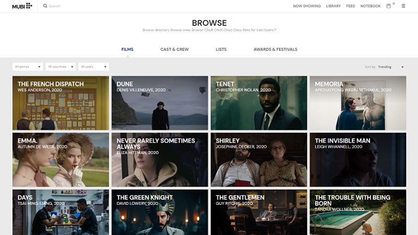The height and width of the screenshot is (235, 418).
Task: Focus the Search input field
Action: pos(55,6)
